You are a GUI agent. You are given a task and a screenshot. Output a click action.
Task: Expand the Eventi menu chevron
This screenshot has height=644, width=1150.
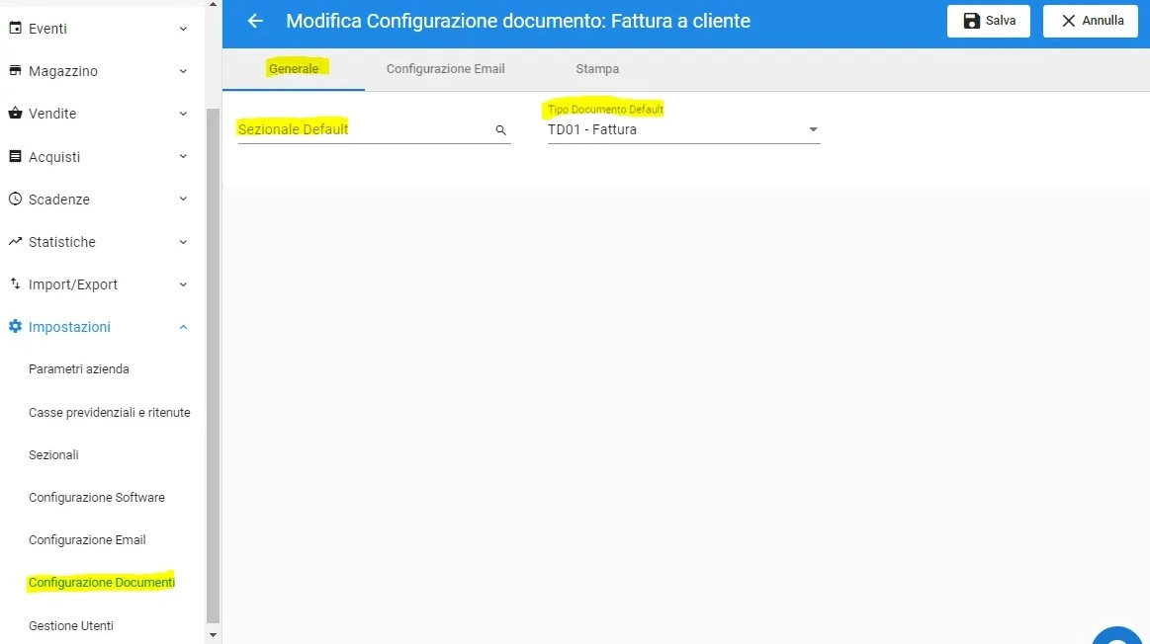(183, 29)
